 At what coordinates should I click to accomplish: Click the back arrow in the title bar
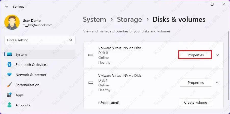tap(6, 7)
